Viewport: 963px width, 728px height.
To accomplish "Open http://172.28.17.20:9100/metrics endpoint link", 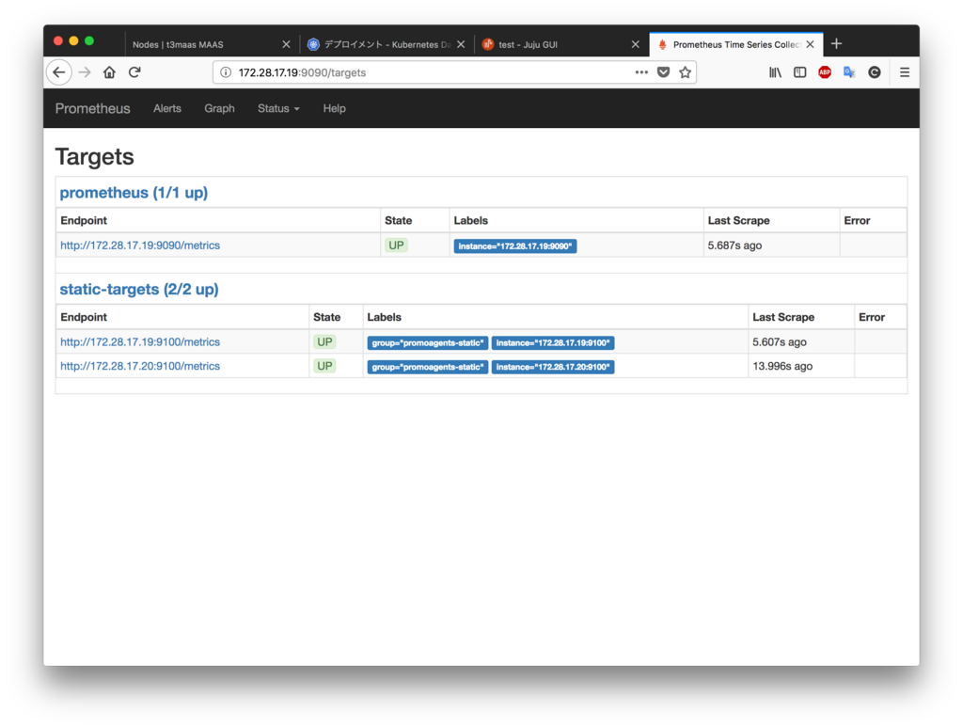I will point(140,366).
